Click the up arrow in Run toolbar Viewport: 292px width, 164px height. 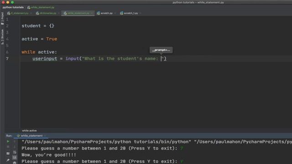click(x=15, y=142)
